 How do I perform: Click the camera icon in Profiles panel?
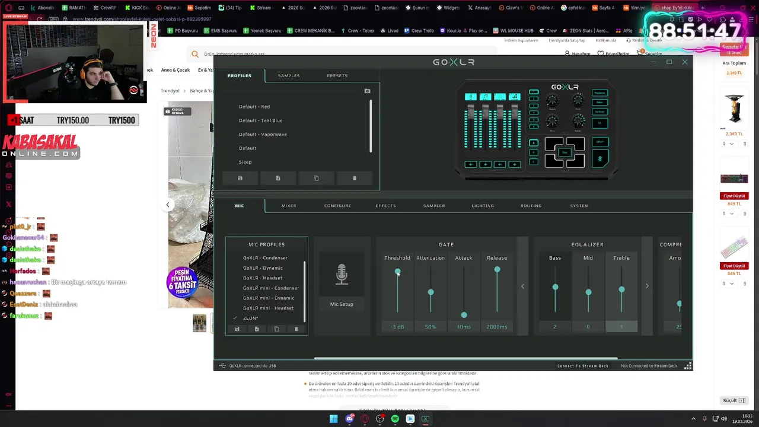pyautogui.click(x=367, y=91)
